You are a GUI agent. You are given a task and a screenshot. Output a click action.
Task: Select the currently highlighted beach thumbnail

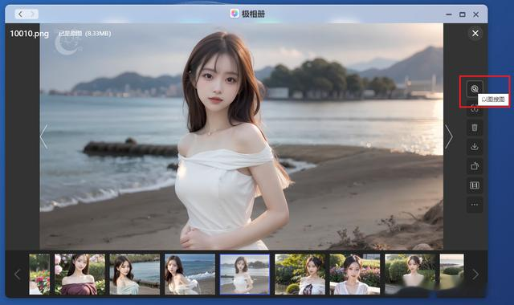(245, 274)
